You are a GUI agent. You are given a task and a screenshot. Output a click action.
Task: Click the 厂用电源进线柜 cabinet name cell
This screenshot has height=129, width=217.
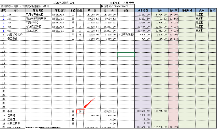(x=38, y=15)
